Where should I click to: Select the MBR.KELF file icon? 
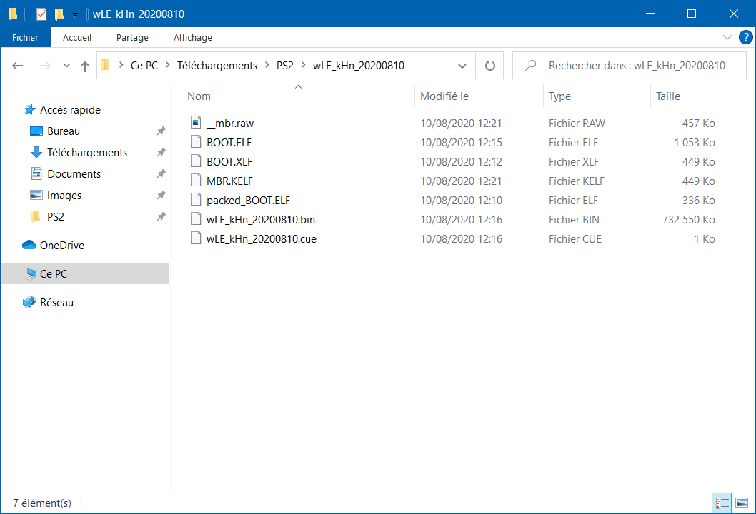tap(196, 181)
